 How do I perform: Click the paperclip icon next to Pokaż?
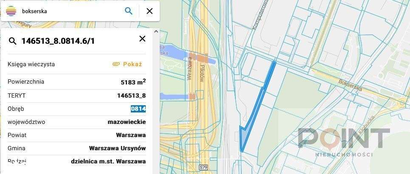coord(116,64)
